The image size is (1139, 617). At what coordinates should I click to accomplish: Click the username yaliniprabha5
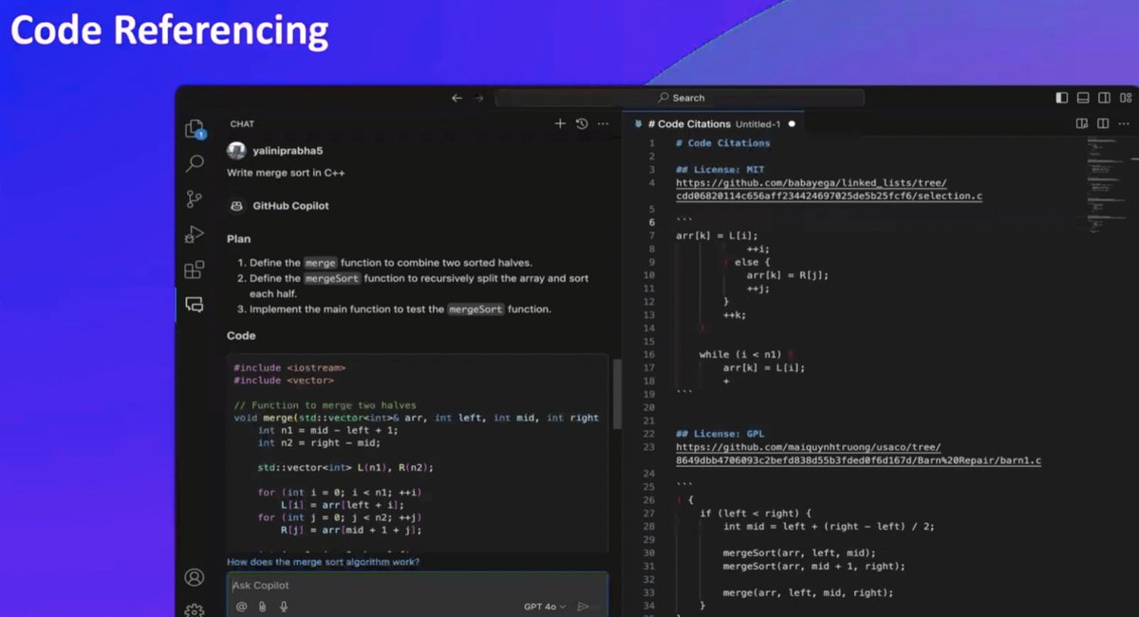point(288,150)
